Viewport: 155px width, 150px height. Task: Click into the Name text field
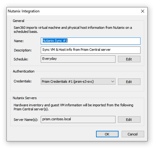tap(90, 41)
